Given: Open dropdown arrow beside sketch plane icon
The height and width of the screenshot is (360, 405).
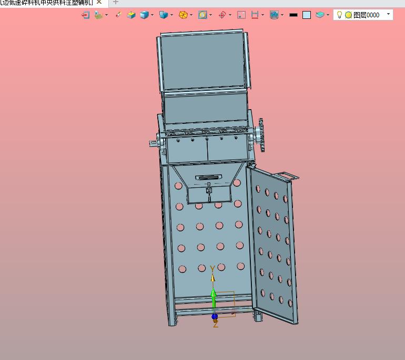Looking at the screenshot, I should (x=106, y=15).
